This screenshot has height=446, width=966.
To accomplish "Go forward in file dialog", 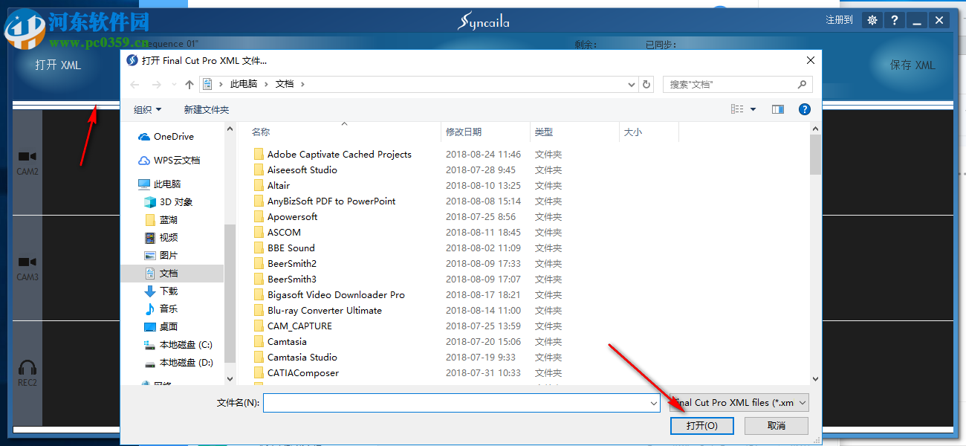I will (x=157, y=85).
